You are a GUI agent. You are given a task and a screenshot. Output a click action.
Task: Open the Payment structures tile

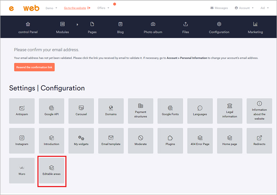tap(141, 111)
